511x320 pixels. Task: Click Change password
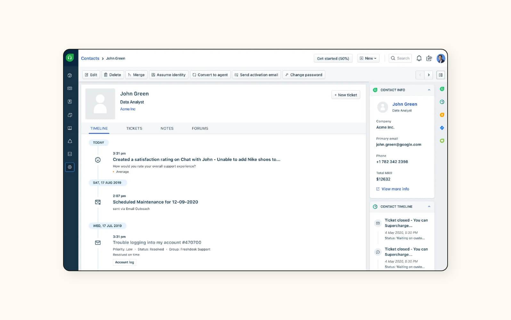point(304,75)
